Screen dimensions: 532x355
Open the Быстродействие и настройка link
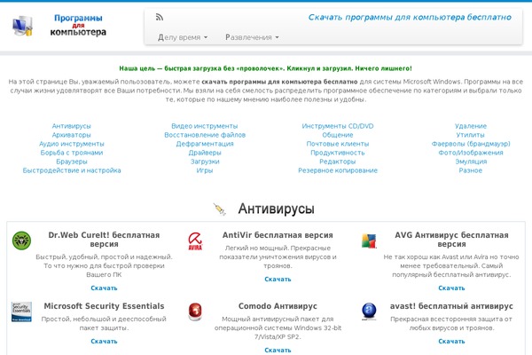coord(72,170)
